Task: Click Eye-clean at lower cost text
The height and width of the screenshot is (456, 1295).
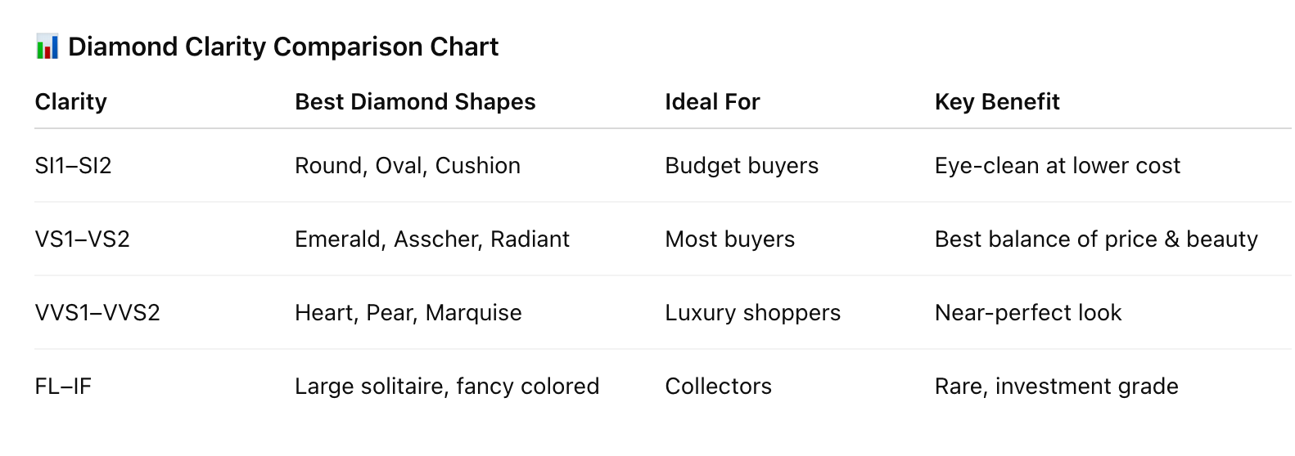Action: pos(1058,165)
